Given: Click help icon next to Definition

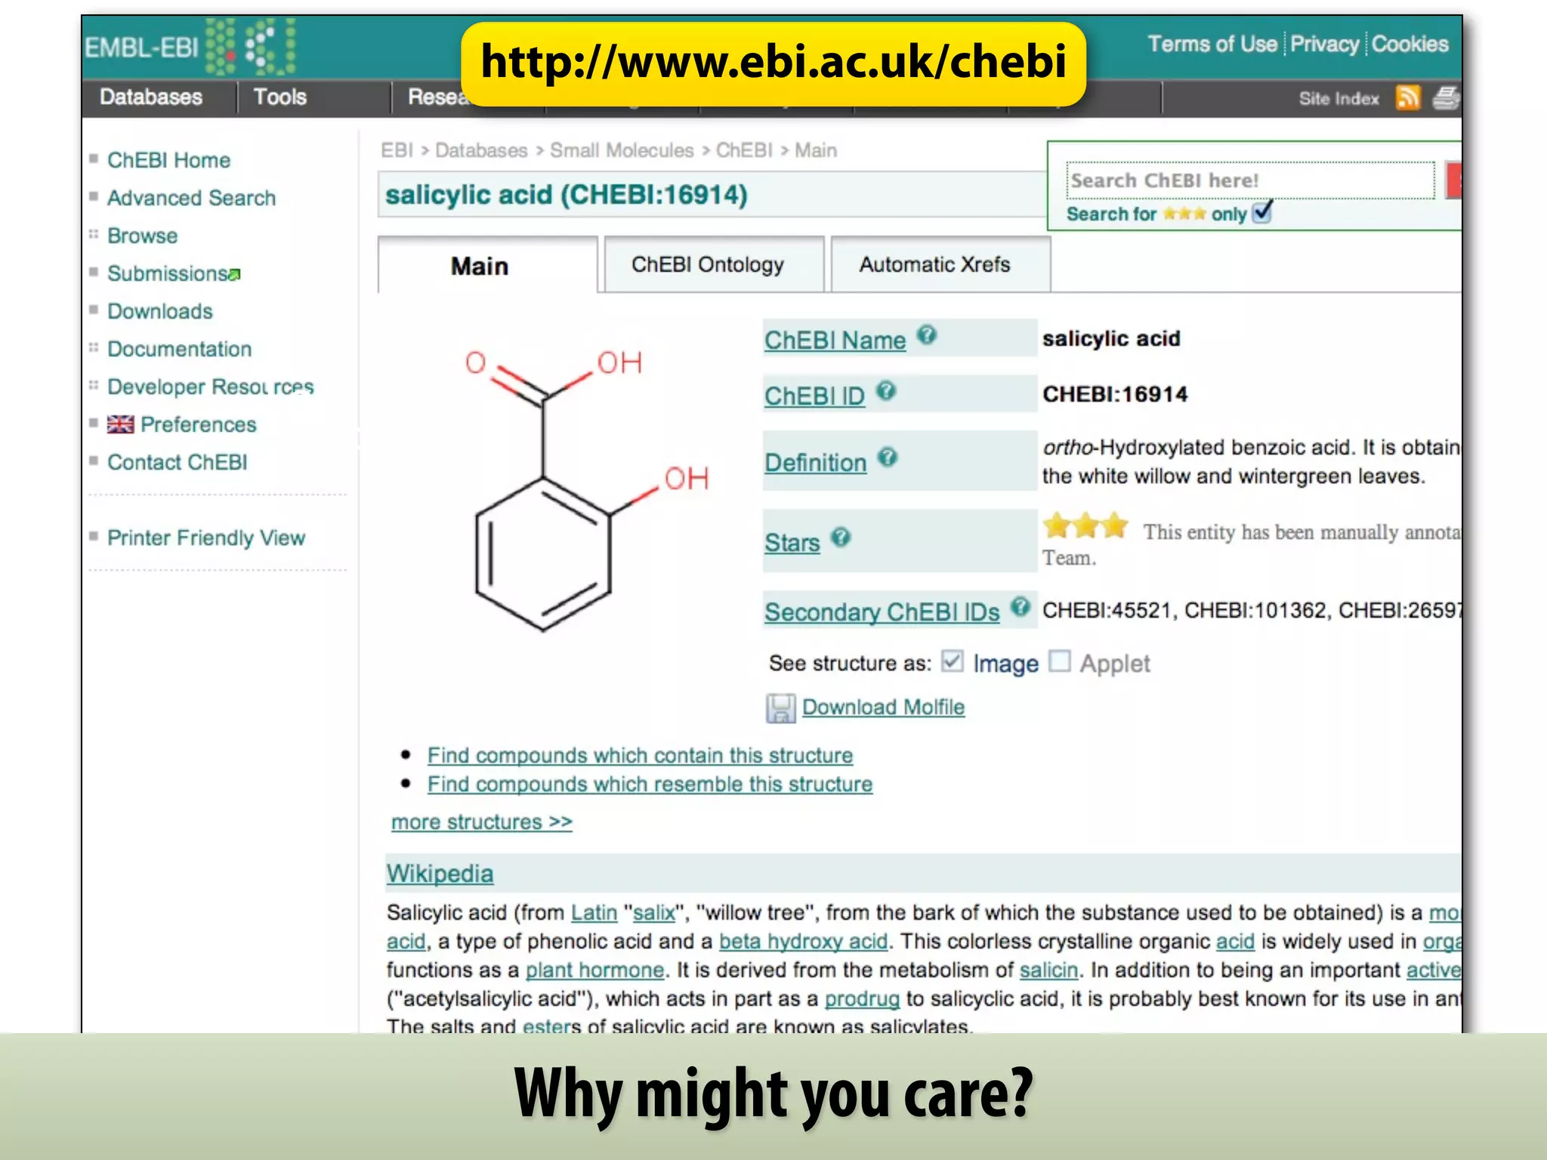Looking at the screenshot, I should (x=888, y=457).
